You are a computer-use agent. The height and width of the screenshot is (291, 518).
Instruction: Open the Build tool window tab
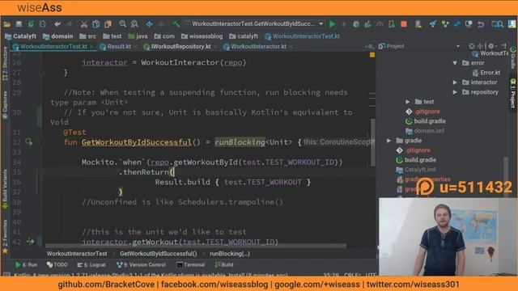(x=224, y=264)
